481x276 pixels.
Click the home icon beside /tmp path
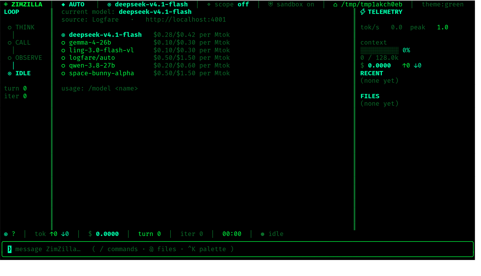pyautogui.click(x=335, y=5)
